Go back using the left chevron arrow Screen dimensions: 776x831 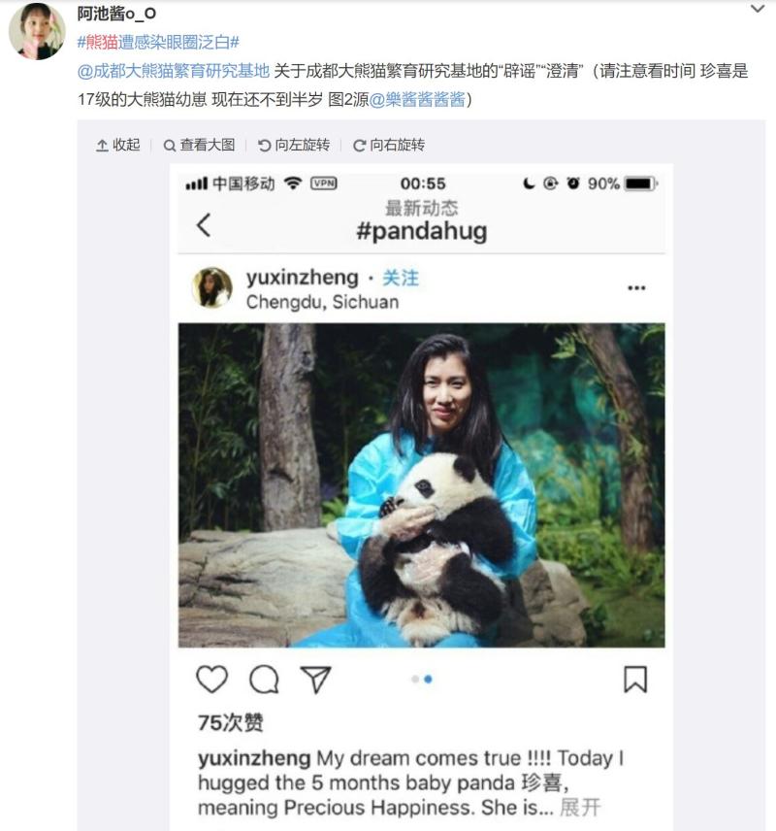tap(204, 225)
